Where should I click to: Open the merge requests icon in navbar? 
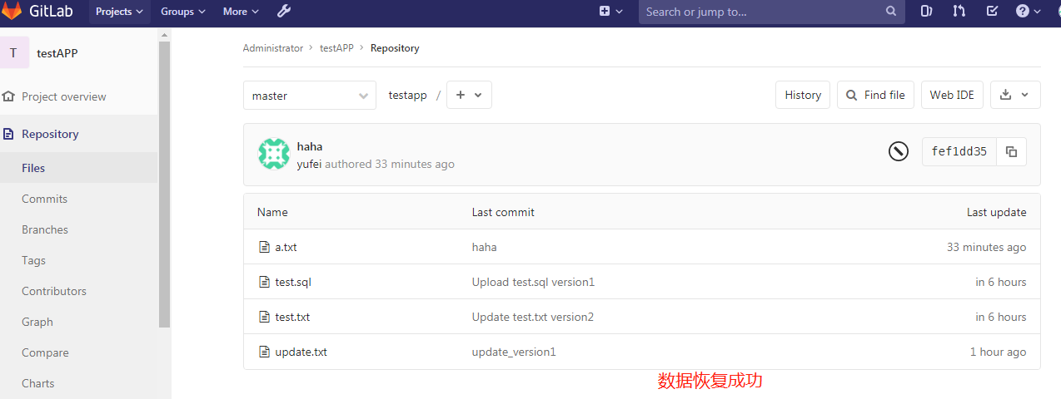coord(959,12)
